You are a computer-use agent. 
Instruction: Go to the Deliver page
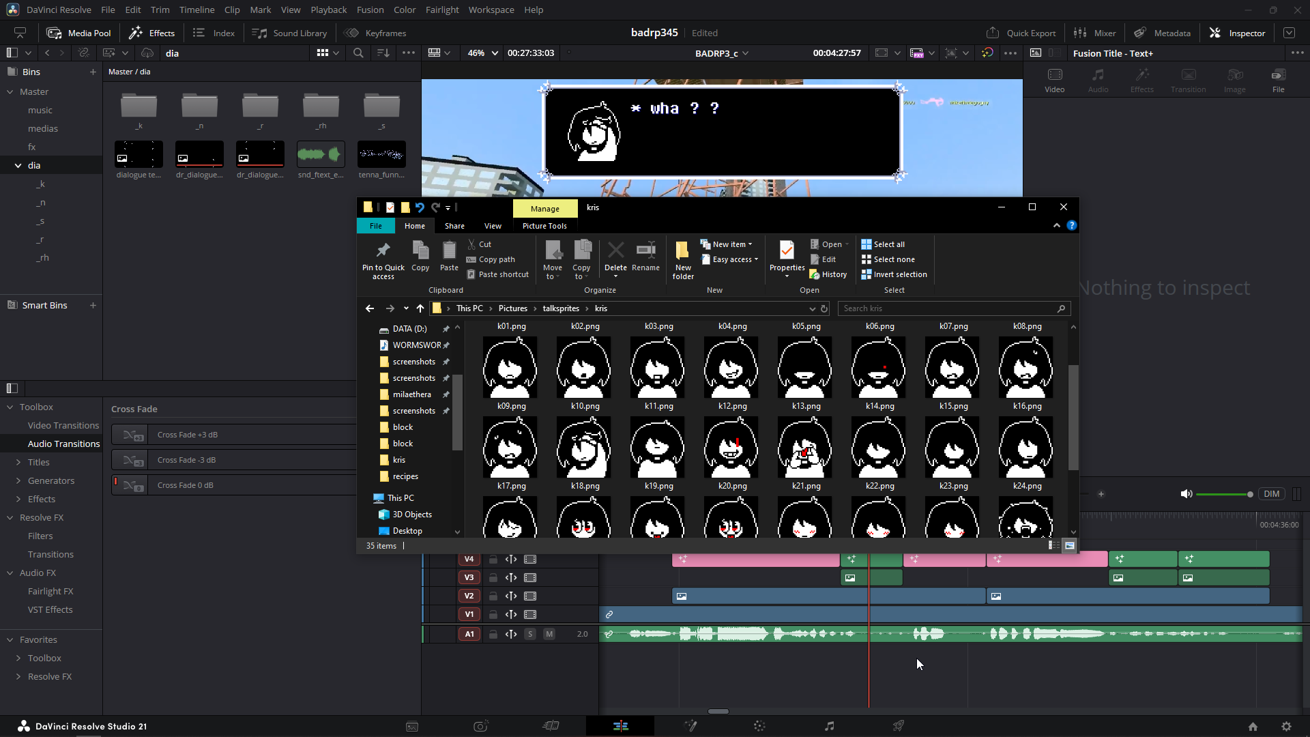[x=899, y=726]
